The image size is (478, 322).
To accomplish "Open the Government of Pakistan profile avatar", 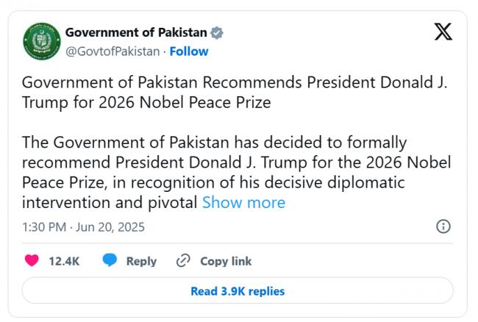I will click(x=40, y=41).
